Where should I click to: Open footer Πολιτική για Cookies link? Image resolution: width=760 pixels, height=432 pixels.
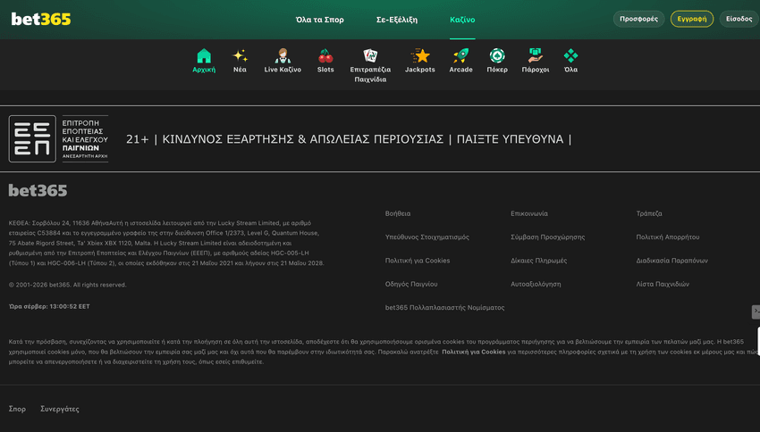click(418, 261)
